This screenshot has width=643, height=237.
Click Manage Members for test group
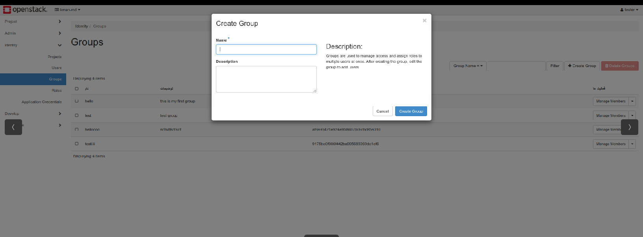tap(611, 116)
